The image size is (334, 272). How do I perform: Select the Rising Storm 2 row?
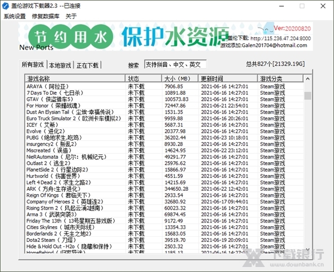point(164,208)
